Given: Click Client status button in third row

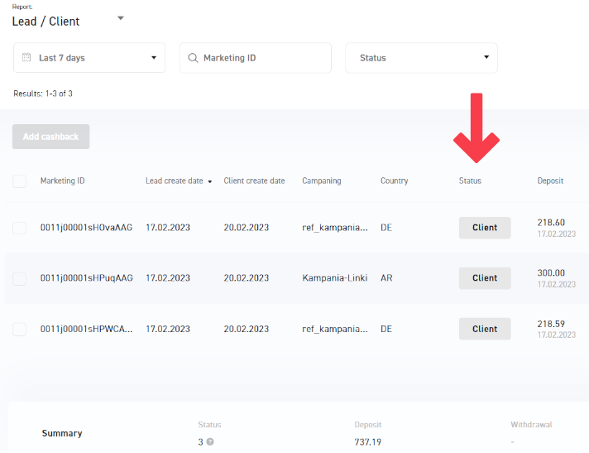Looking at the screenshot, I should (x=485, y=329).
